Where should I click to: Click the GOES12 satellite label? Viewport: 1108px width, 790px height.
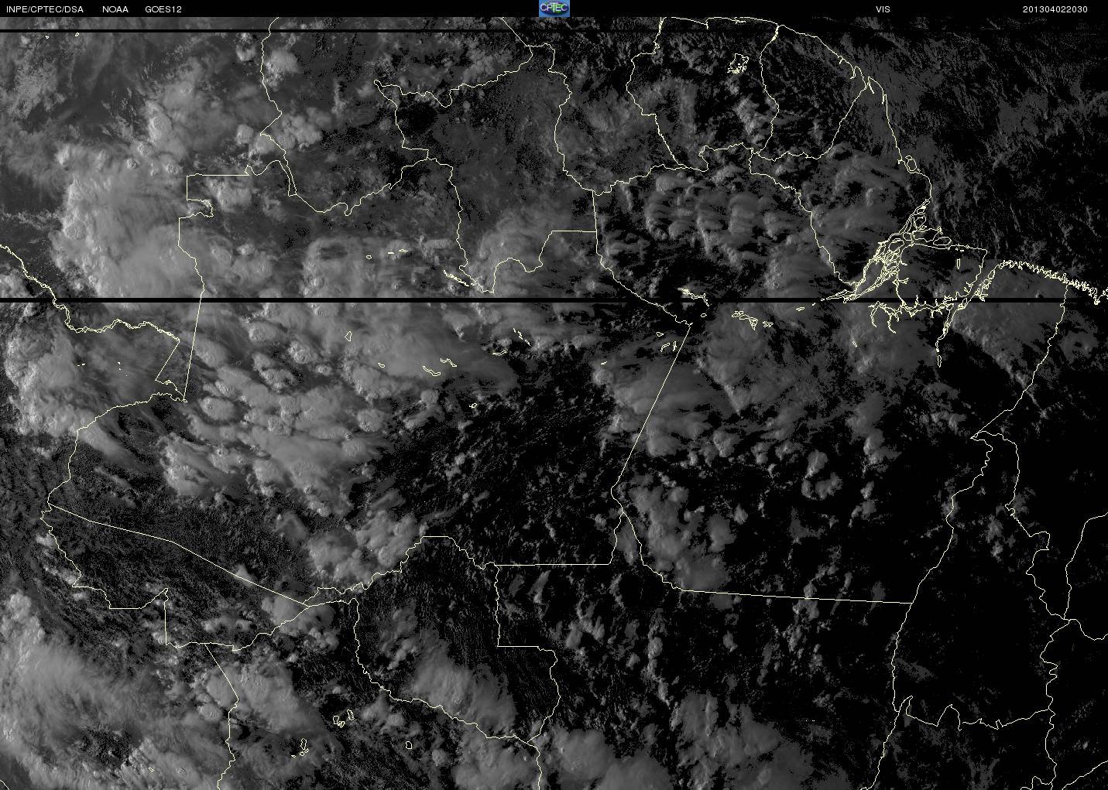(x=163, y=9)
